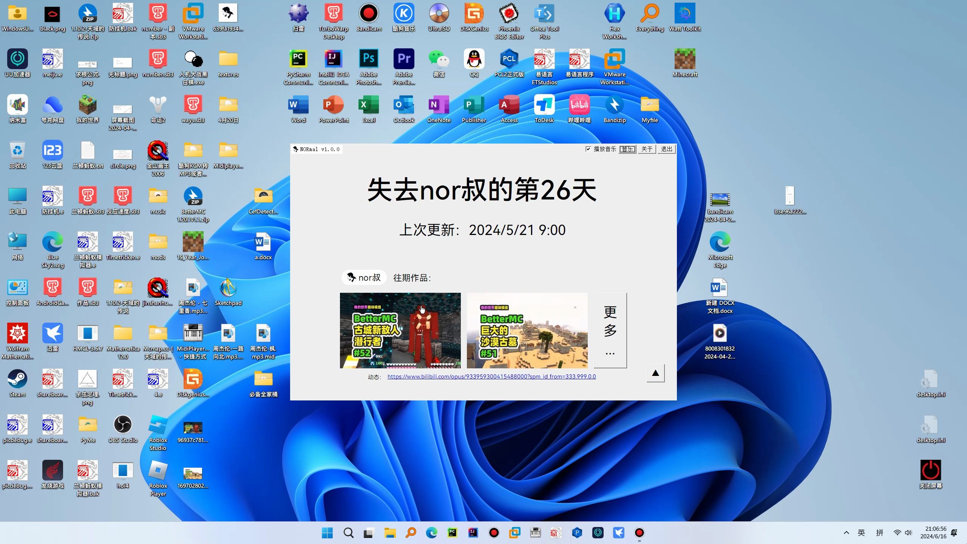Open ToDesk desktop icon
Image resolution: width=967 pixels, height=544 pixels.
tap(544, 110)
